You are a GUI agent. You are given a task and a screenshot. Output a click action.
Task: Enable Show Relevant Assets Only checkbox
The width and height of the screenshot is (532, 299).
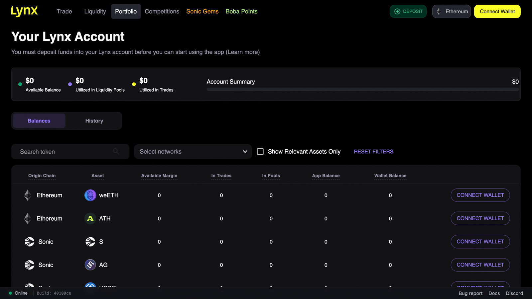260,152
